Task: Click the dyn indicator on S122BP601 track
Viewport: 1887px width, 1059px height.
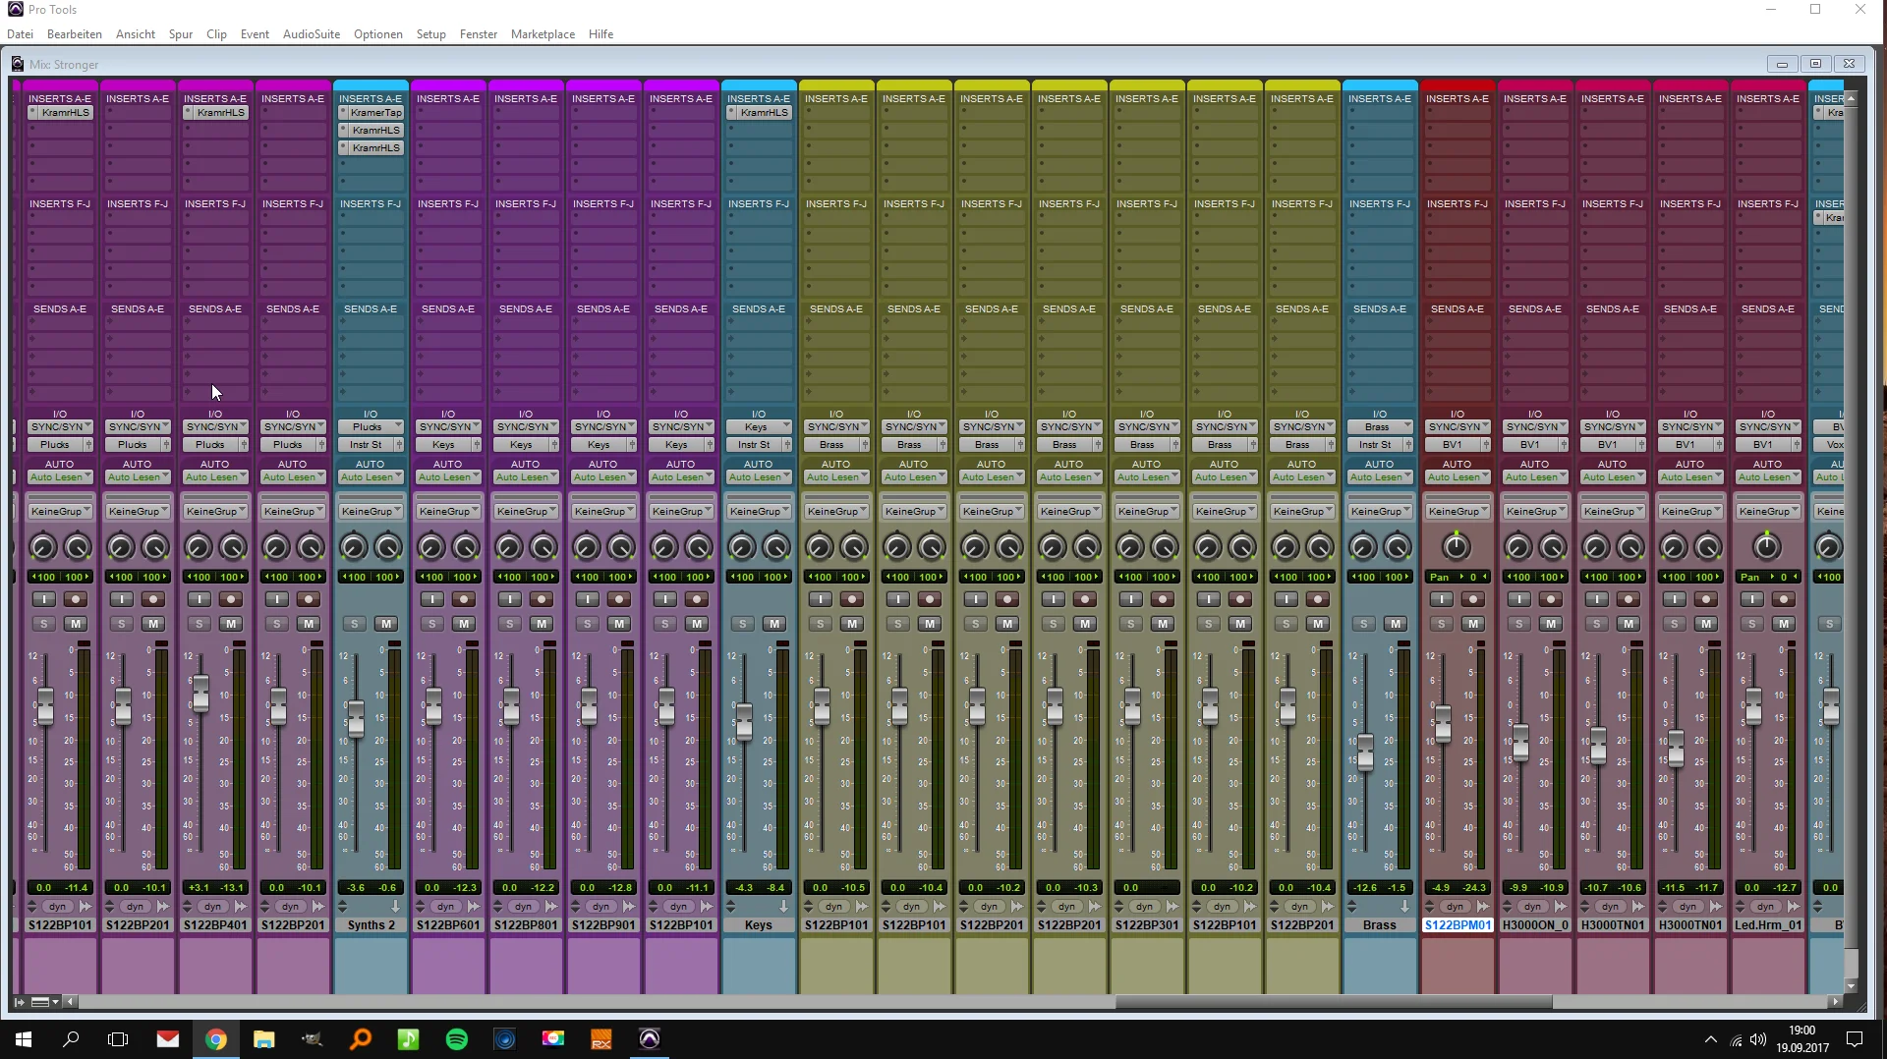Action: [x=446, y=907]
